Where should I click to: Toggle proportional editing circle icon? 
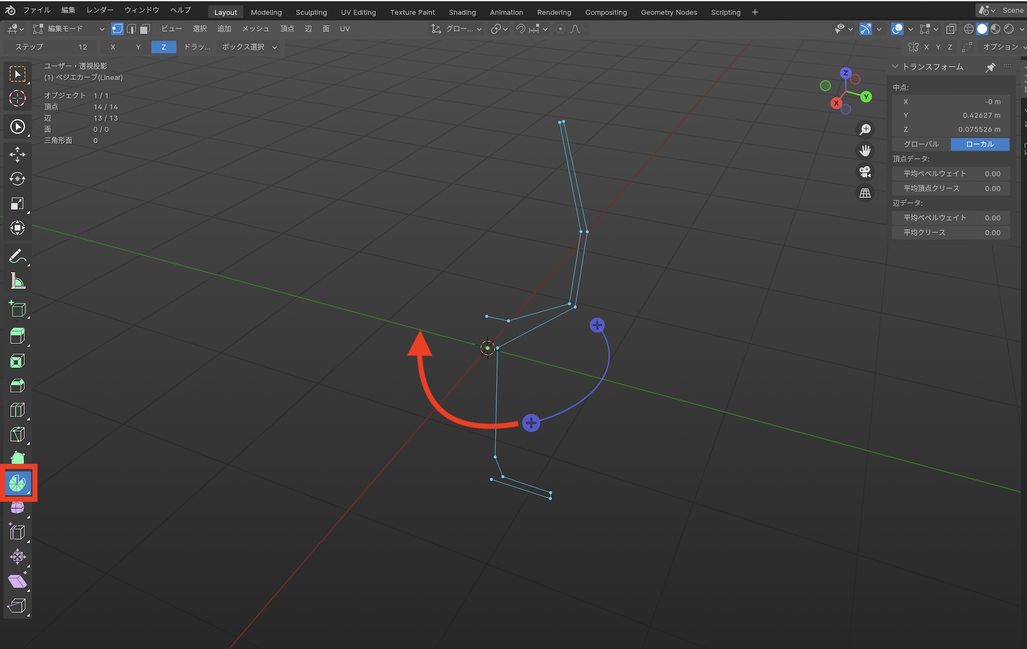tap(560, 29)
